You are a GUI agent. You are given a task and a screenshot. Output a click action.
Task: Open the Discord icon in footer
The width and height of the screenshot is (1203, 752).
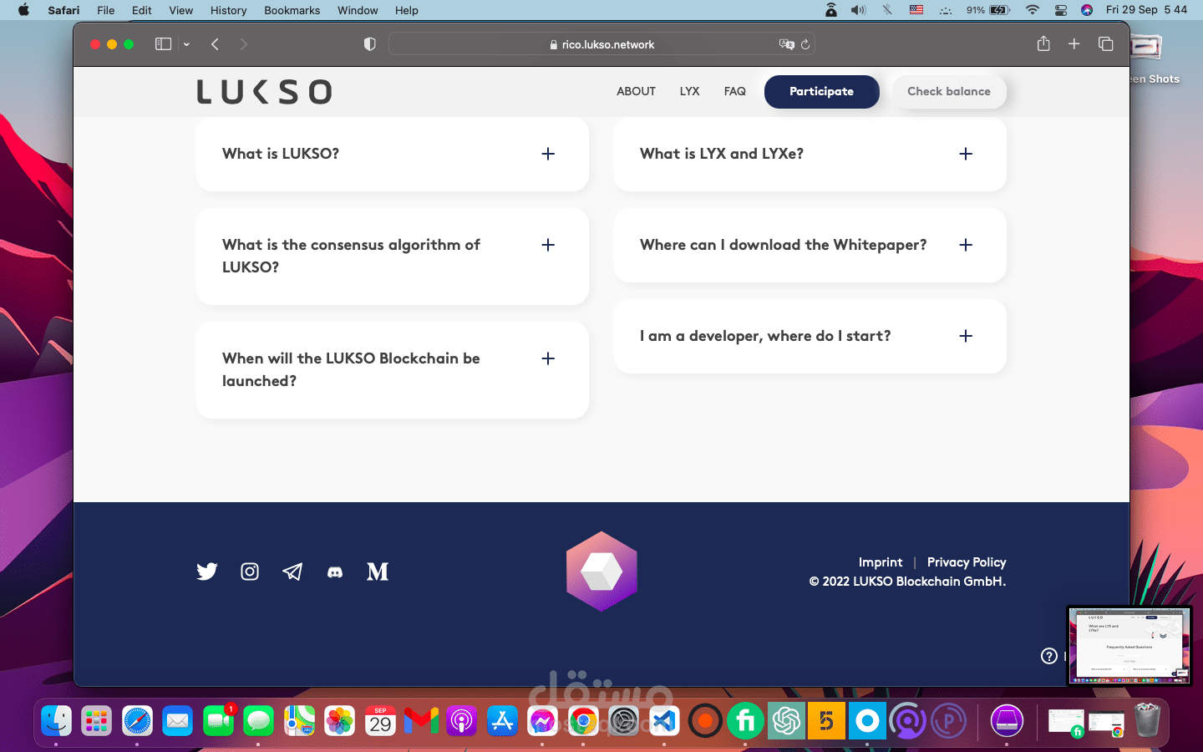coord(335,572)
